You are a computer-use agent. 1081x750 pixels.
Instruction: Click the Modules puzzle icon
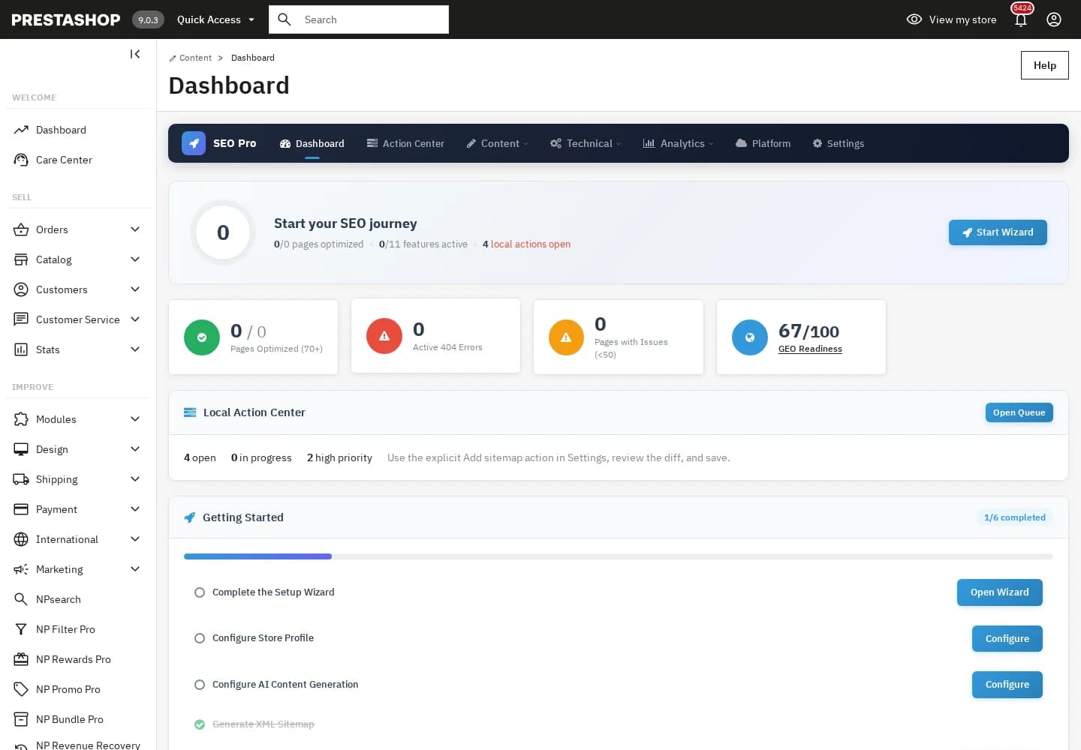click(21, 419)
